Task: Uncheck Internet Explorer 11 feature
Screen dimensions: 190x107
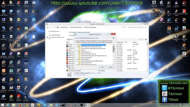Action: pyautogui.click(x=78, y=52)
